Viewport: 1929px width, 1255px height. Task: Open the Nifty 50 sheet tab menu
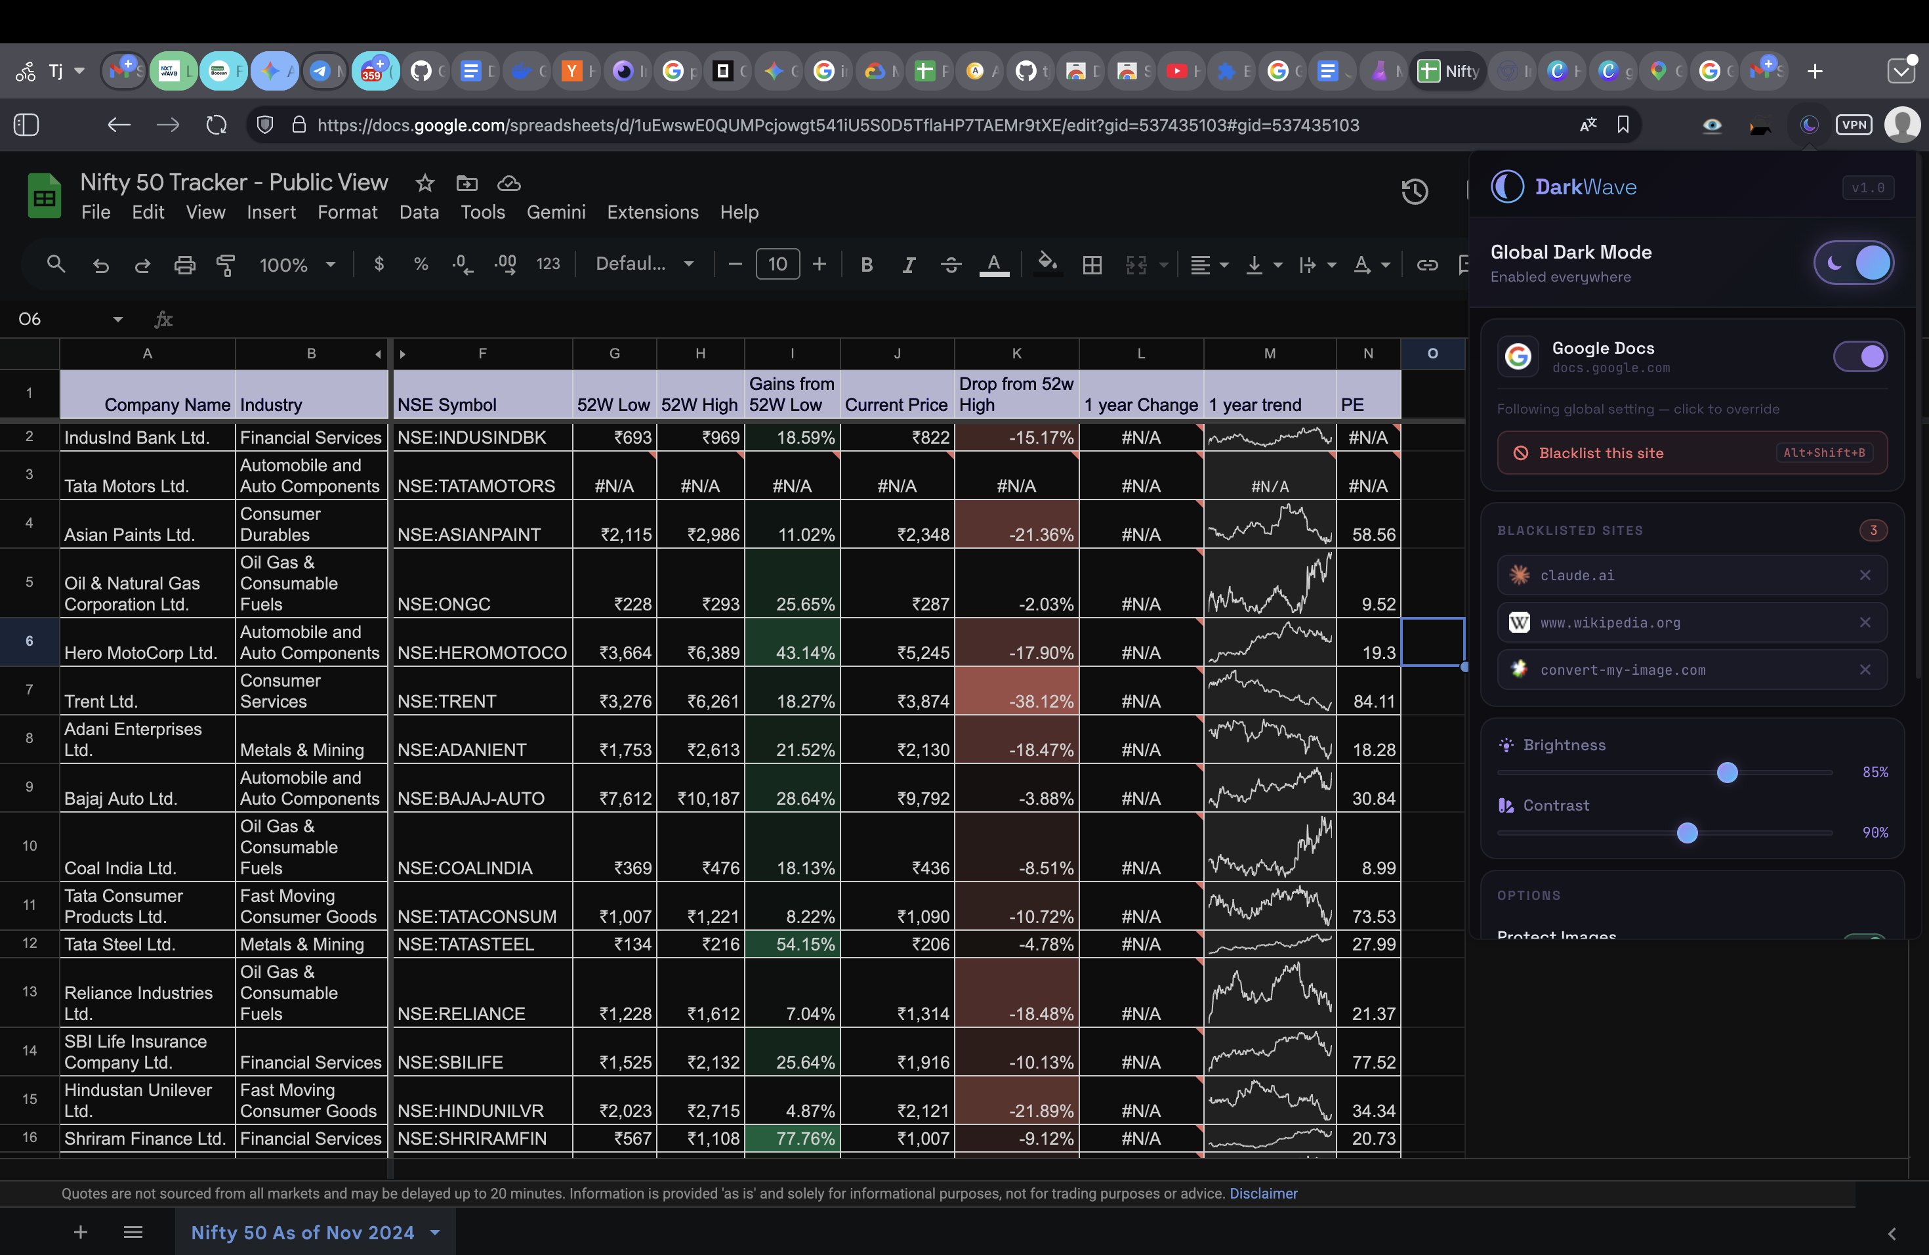point(434,1232)
